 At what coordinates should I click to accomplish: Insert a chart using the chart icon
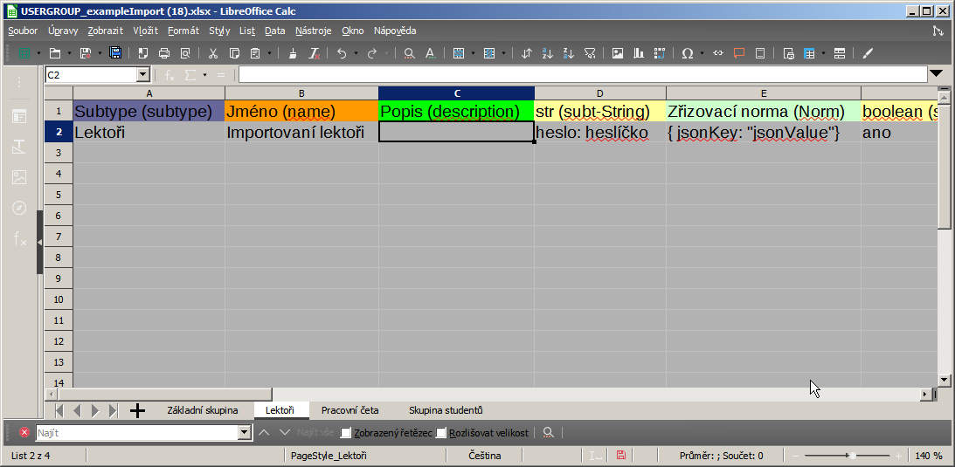coord(639,53)
